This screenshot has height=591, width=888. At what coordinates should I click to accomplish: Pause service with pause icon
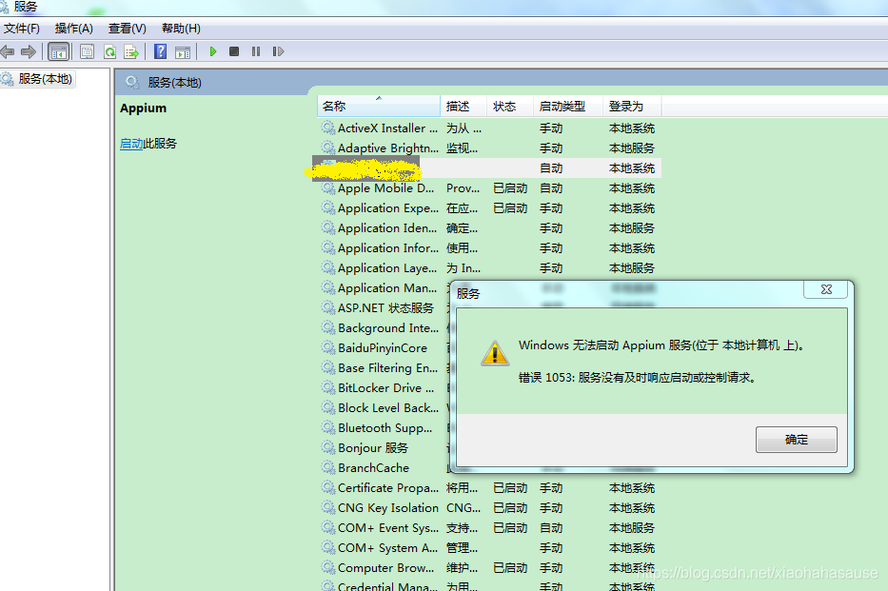click(x=256, y=51)
